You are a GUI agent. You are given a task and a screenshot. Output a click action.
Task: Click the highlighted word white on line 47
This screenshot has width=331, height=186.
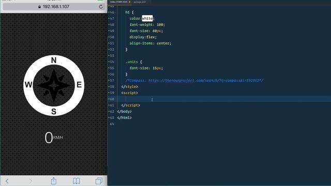[x=147, y=19]
